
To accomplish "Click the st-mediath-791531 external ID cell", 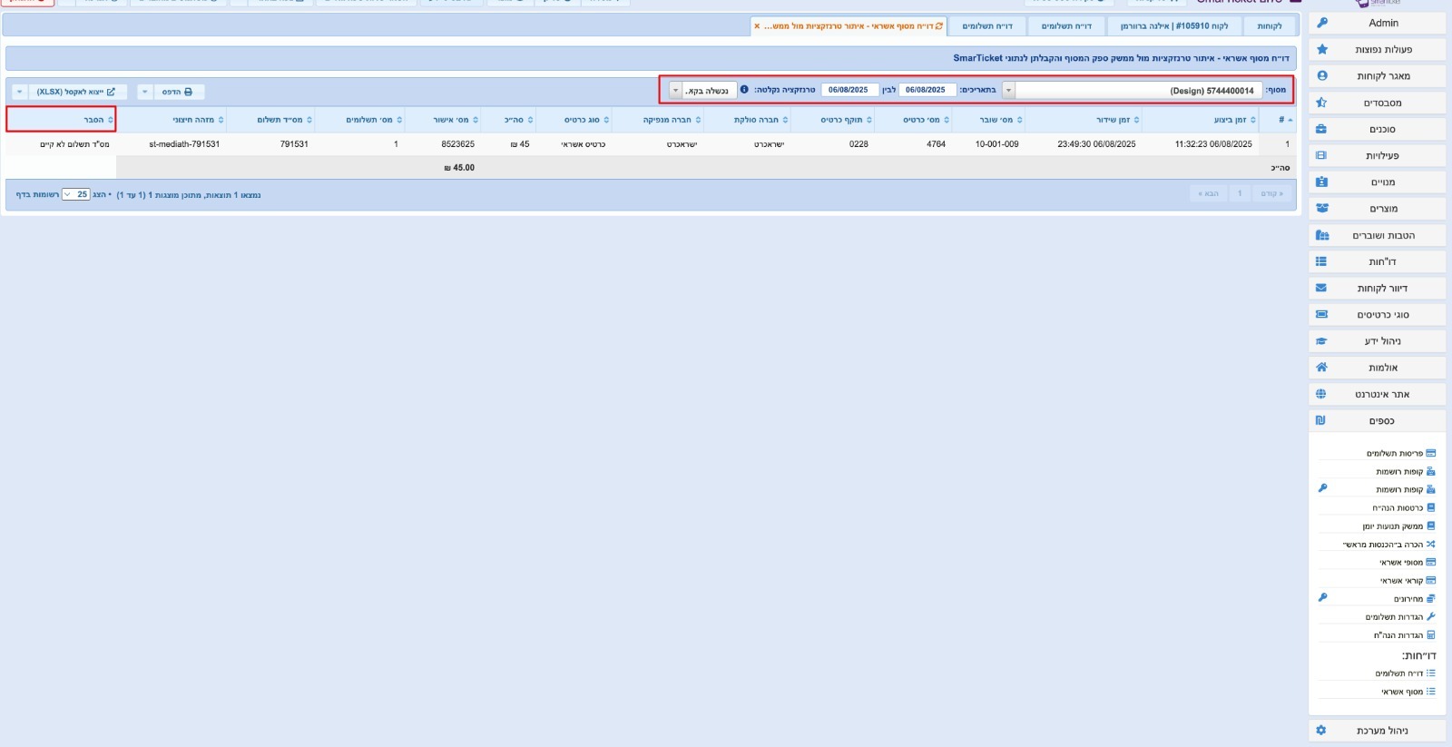I will point(184,144).
